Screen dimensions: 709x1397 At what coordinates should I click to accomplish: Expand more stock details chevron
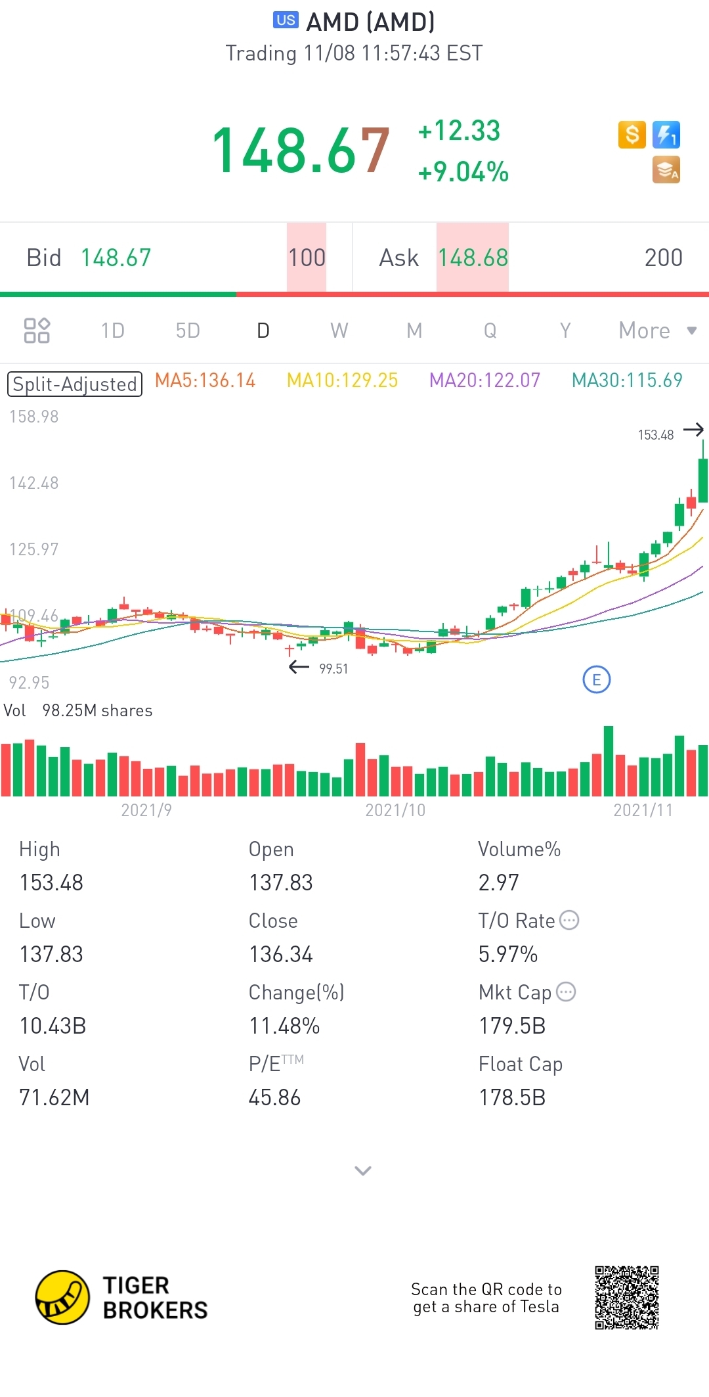click(x=363, y=1170)
